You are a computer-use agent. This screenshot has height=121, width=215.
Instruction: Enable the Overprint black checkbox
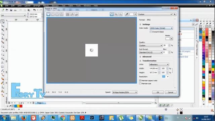[x=151, y=32]
